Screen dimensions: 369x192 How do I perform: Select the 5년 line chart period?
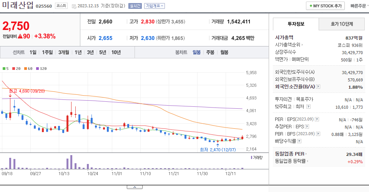click(x=103, y=52)
